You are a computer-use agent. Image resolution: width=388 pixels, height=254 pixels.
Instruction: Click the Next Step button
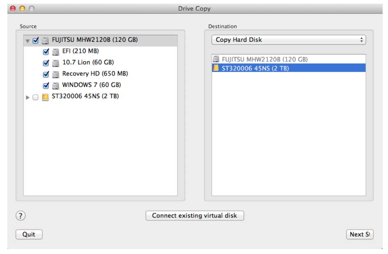click(x=360, y=234)
